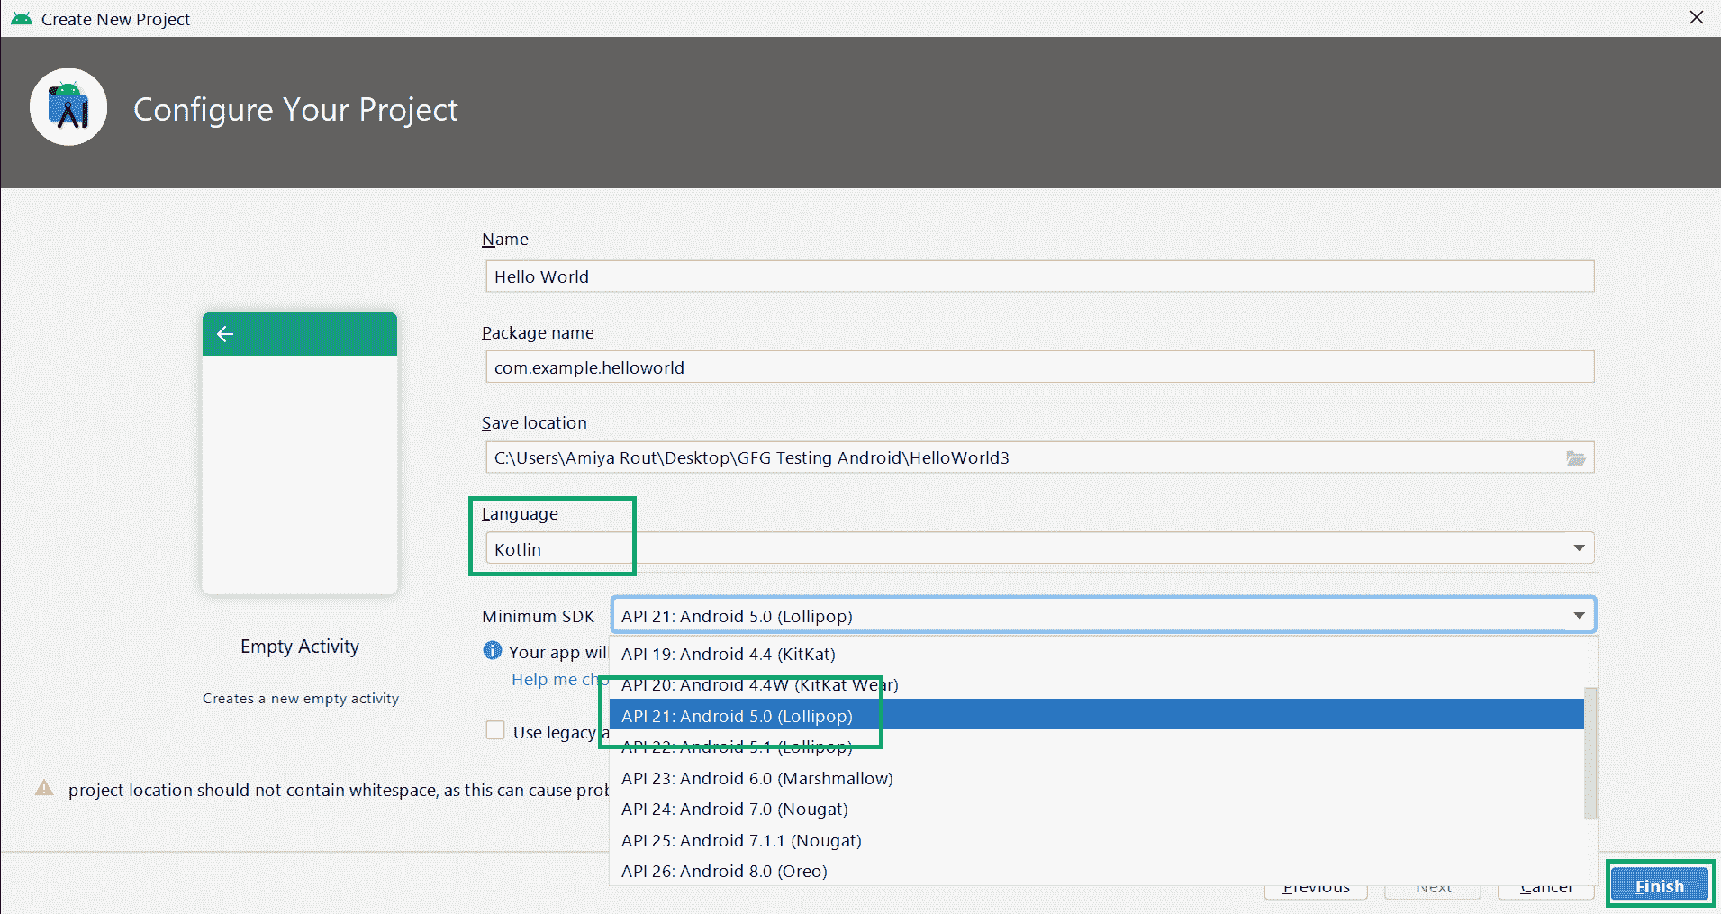1721x914 pixels.
Task: Collapse the Minimum SDK dropdown arrow
Action: pos(1579,616)
